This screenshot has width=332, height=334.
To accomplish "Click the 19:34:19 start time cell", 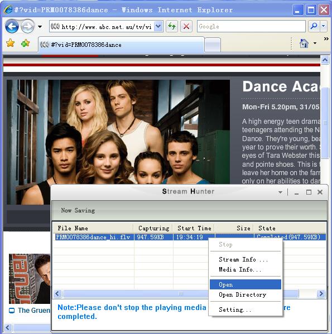I will (190, 237).
